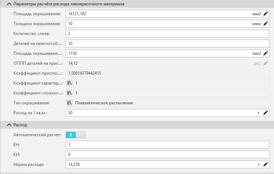The height and width of the screenshot is (174, 274).
Task: Click the ЕН input field
Action: 167,145
